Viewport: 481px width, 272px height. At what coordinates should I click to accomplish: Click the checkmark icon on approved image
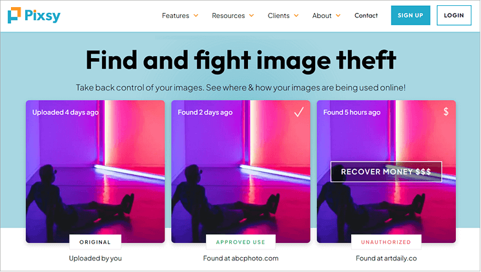click(299, 112)
